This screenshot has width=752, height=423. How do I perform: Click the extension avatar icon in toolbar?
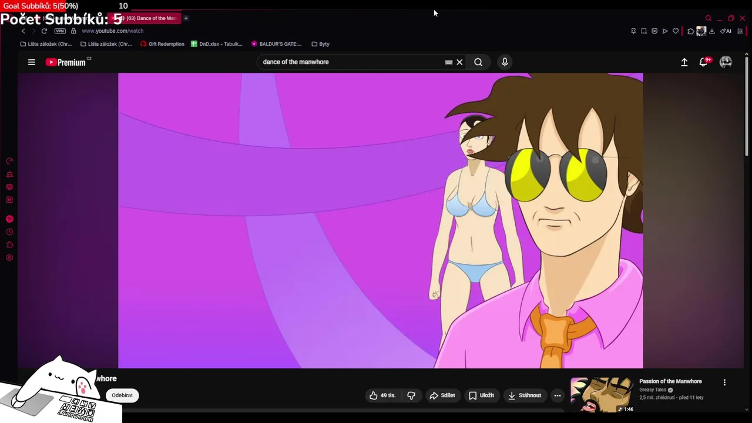pos(701,31)
